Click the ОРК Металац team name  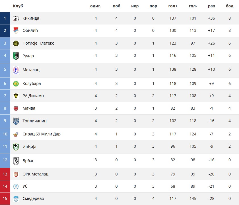(36, 174)
